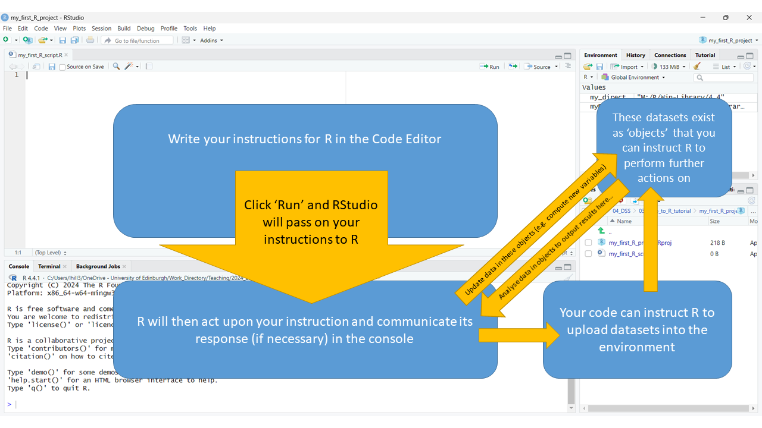This screenshot has height=428, width=762.
Task: Click the Files pane horizontal scrollbar
Action: point(667,408)
